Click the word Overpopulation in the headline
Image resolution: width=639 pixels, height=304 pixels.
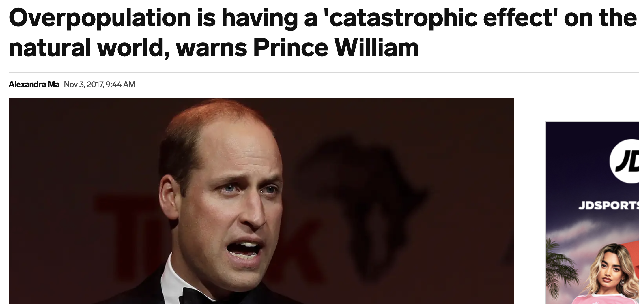[x=100, y=18]
